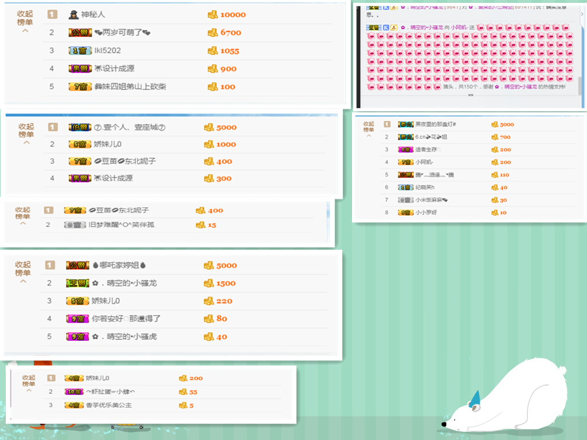Click the coin icon next to 6700

tap(213, 33)
